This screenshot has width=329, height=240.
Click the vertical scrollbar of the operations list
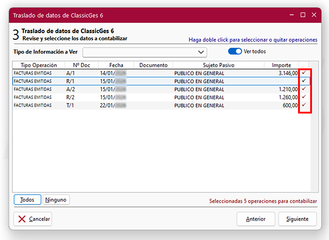pos(314,126)
